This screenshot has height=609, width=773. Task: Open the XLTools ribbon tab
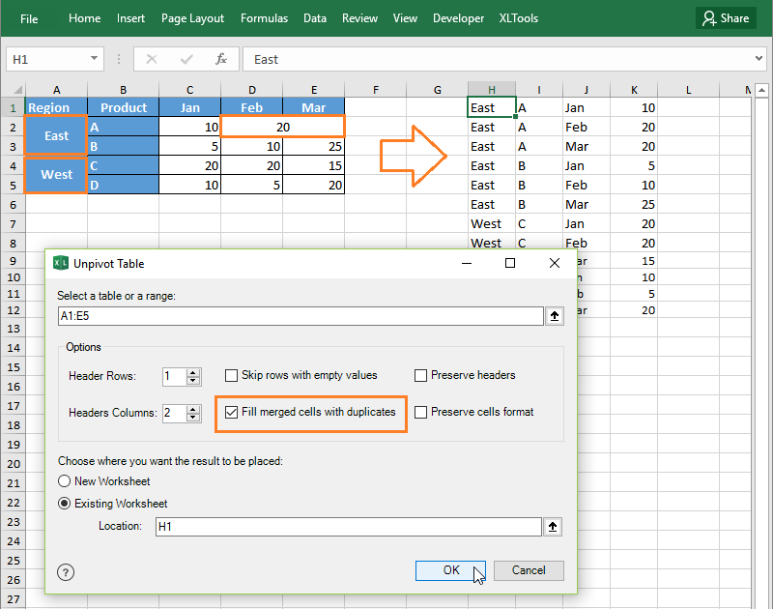tap(518, 17)
